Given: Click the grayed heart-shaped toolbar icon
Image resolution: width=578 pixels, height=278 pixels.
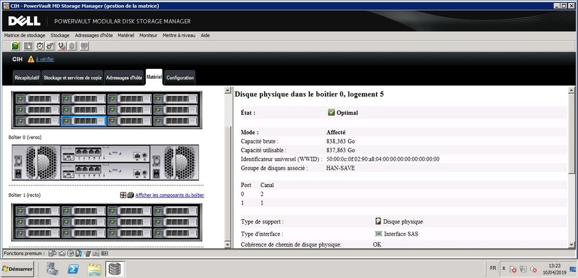Looking at the screenshot, I should (84, 46).
